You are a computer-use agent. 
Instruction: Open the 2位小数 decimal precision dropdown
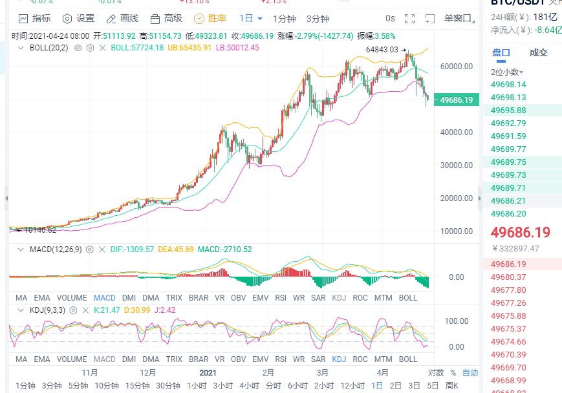pos(506,72)
